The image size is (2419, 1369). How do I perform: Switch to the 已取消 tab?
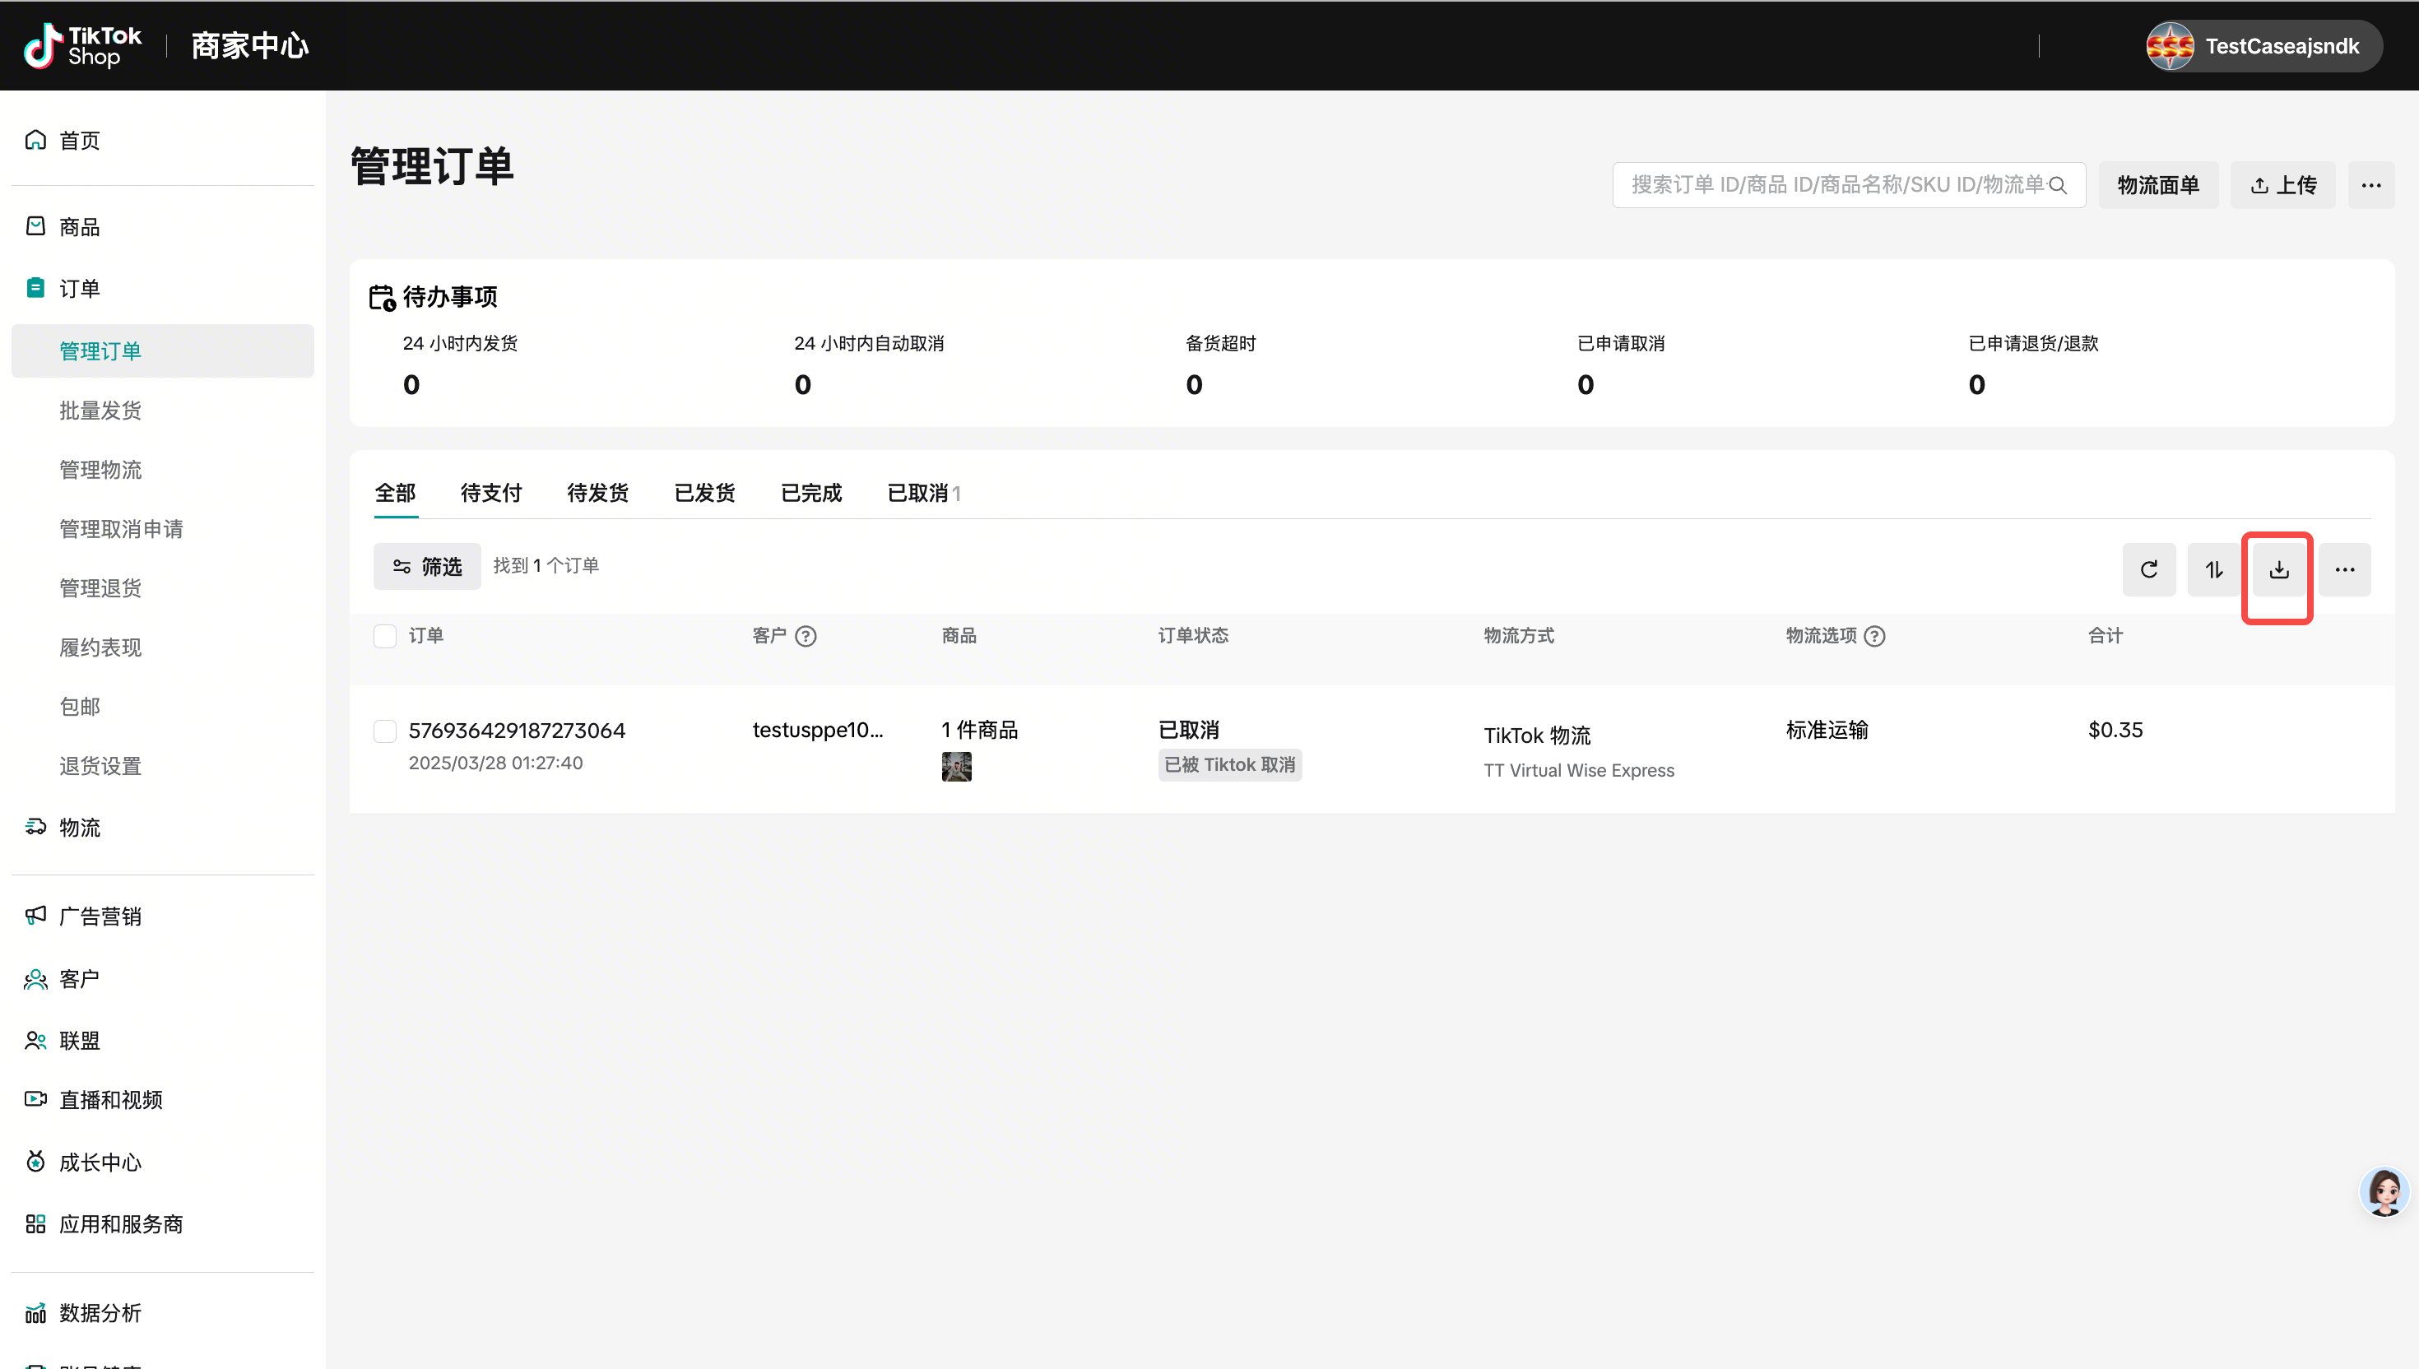pyautogui.click(x=918, y=493)
